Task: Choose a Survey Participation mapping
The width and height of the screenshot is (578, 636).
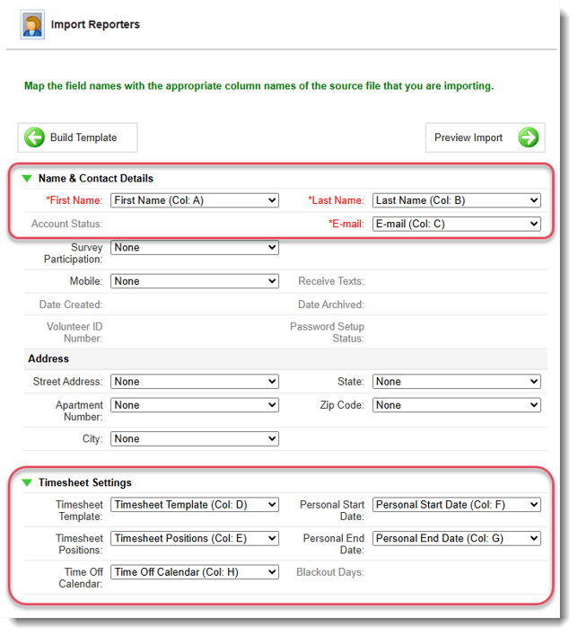Action: 194,247
